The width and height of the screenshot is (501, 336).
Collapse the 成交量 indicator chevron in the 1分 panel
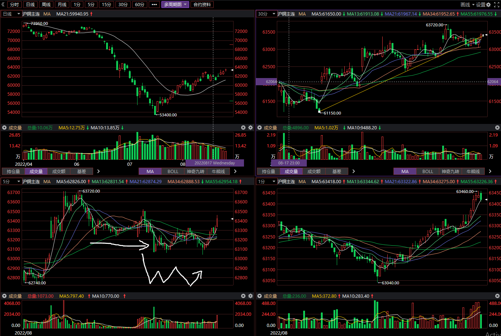pyautogui.click(x=260, y=296)
